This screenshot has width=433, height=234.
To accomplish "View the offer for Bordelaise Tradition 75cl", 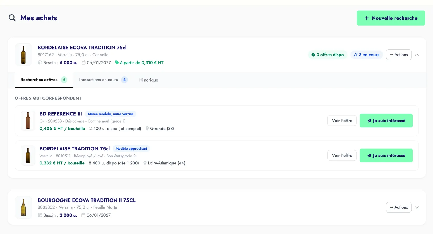I will 342,156.
